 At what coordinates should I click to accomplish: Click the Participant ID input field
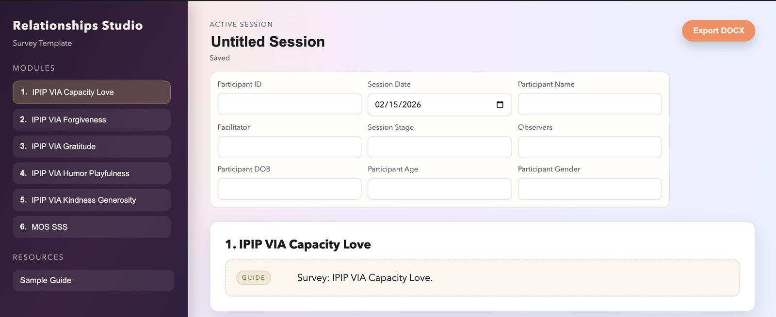point(289,105)
